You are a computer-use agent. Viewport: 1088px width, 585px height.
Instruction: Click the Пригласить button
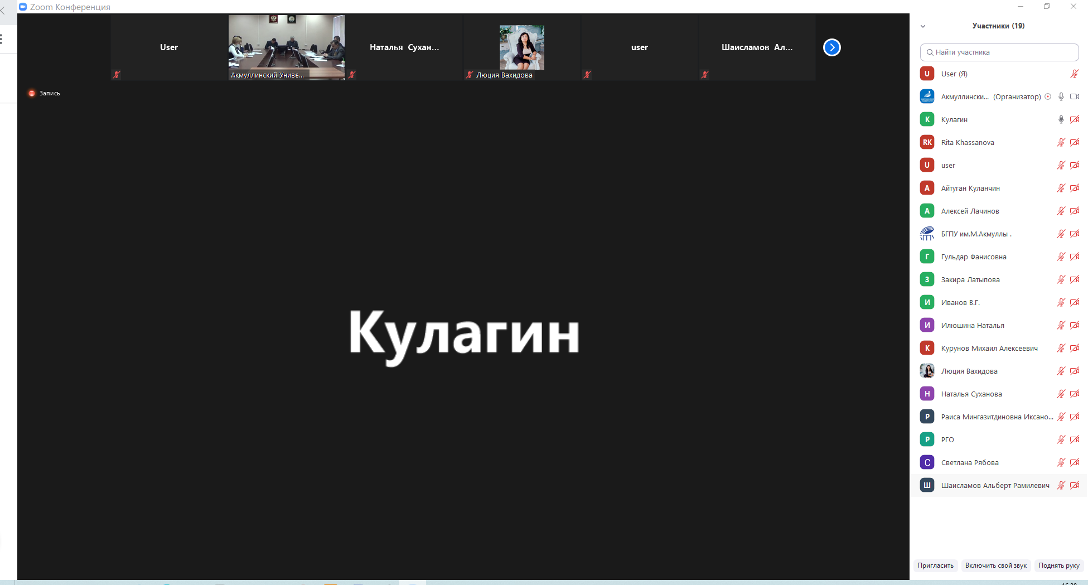[935, 565]
